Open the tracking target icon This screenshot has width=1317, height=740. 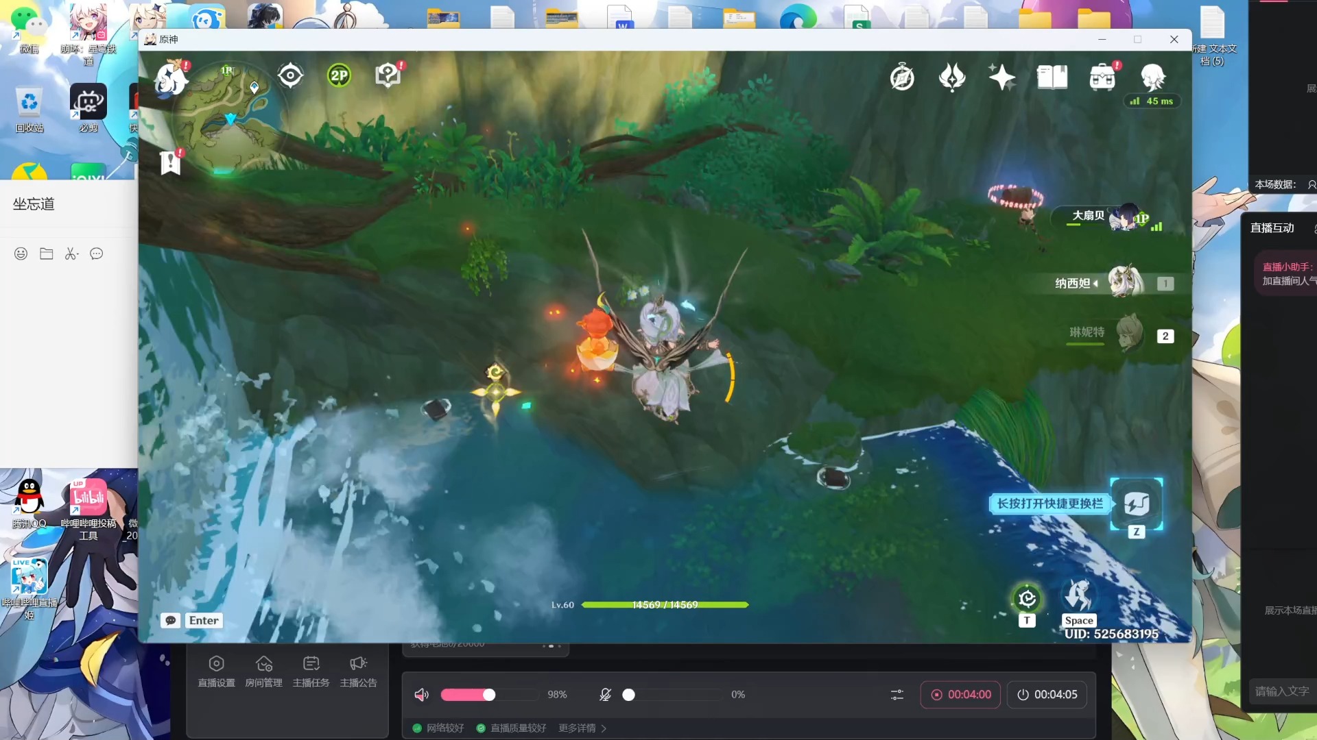point(290,75)
